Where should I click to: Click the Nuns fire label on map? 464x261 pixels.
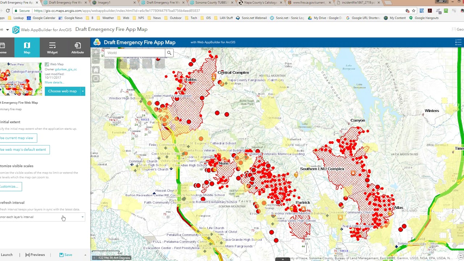[224, 163]
